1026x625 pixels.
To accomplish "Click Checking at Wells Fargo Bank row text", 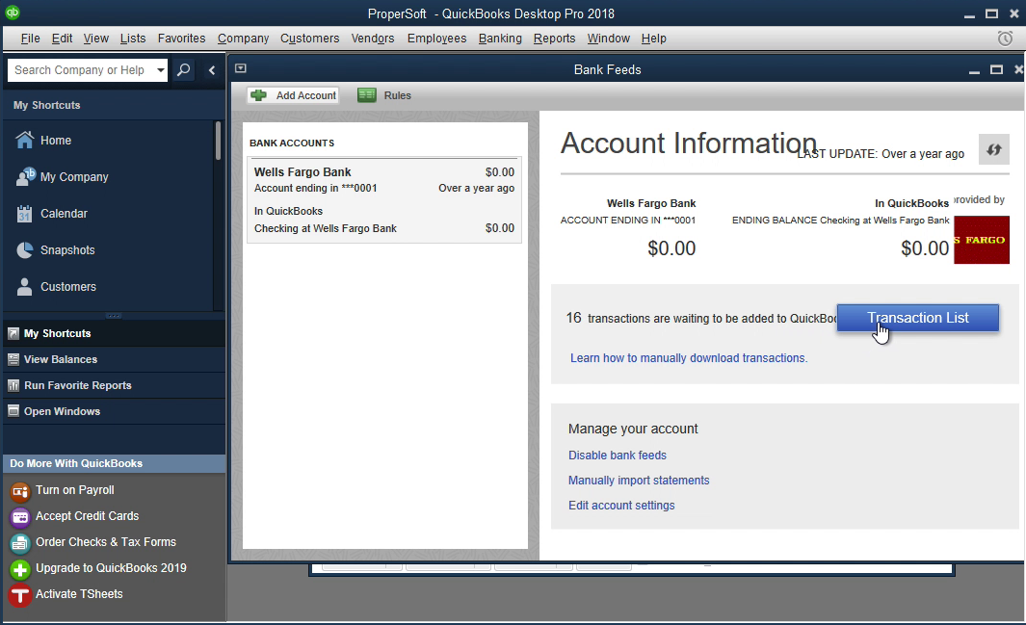I will (x=326, y=229).
